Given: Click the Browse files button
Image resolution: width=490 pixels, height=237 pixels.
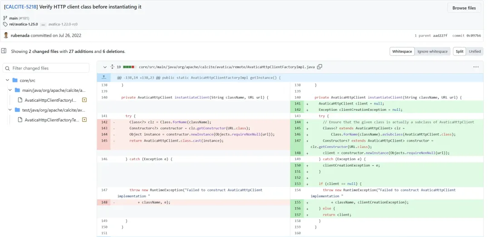Looking at the screenshot, I should (x=464, y=8).
